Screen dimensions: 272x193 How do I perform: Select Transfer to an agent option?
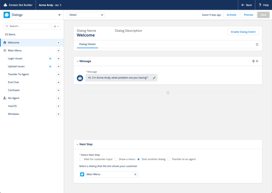[169, 159]
